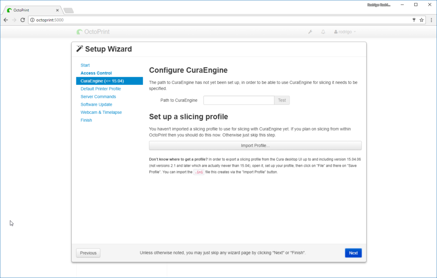Click the Import Profile... button
This screenshot has height=278, width=437.
[x=255, y=145]
